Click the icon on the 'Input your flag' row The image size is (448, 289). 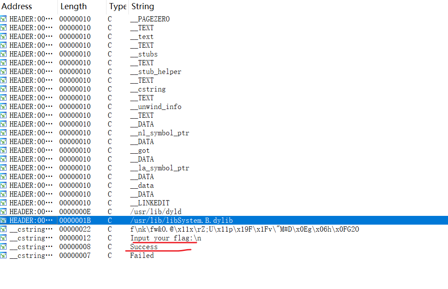click(4, 238)
